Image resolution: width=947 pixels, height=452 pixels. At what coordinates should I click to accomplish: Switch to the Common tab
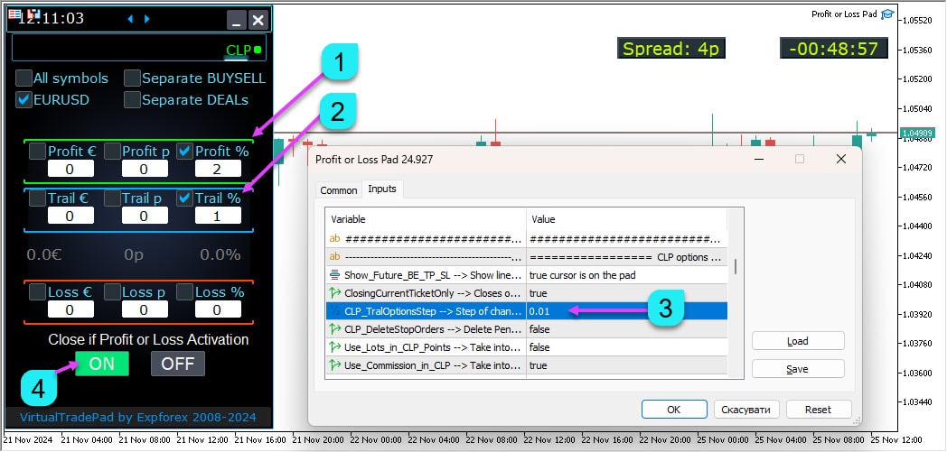[x=339, y=190]
